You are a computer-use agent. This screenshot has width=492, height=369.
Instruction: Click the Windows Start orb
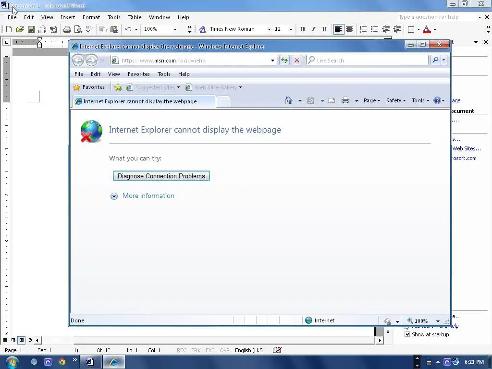point(12,362)
